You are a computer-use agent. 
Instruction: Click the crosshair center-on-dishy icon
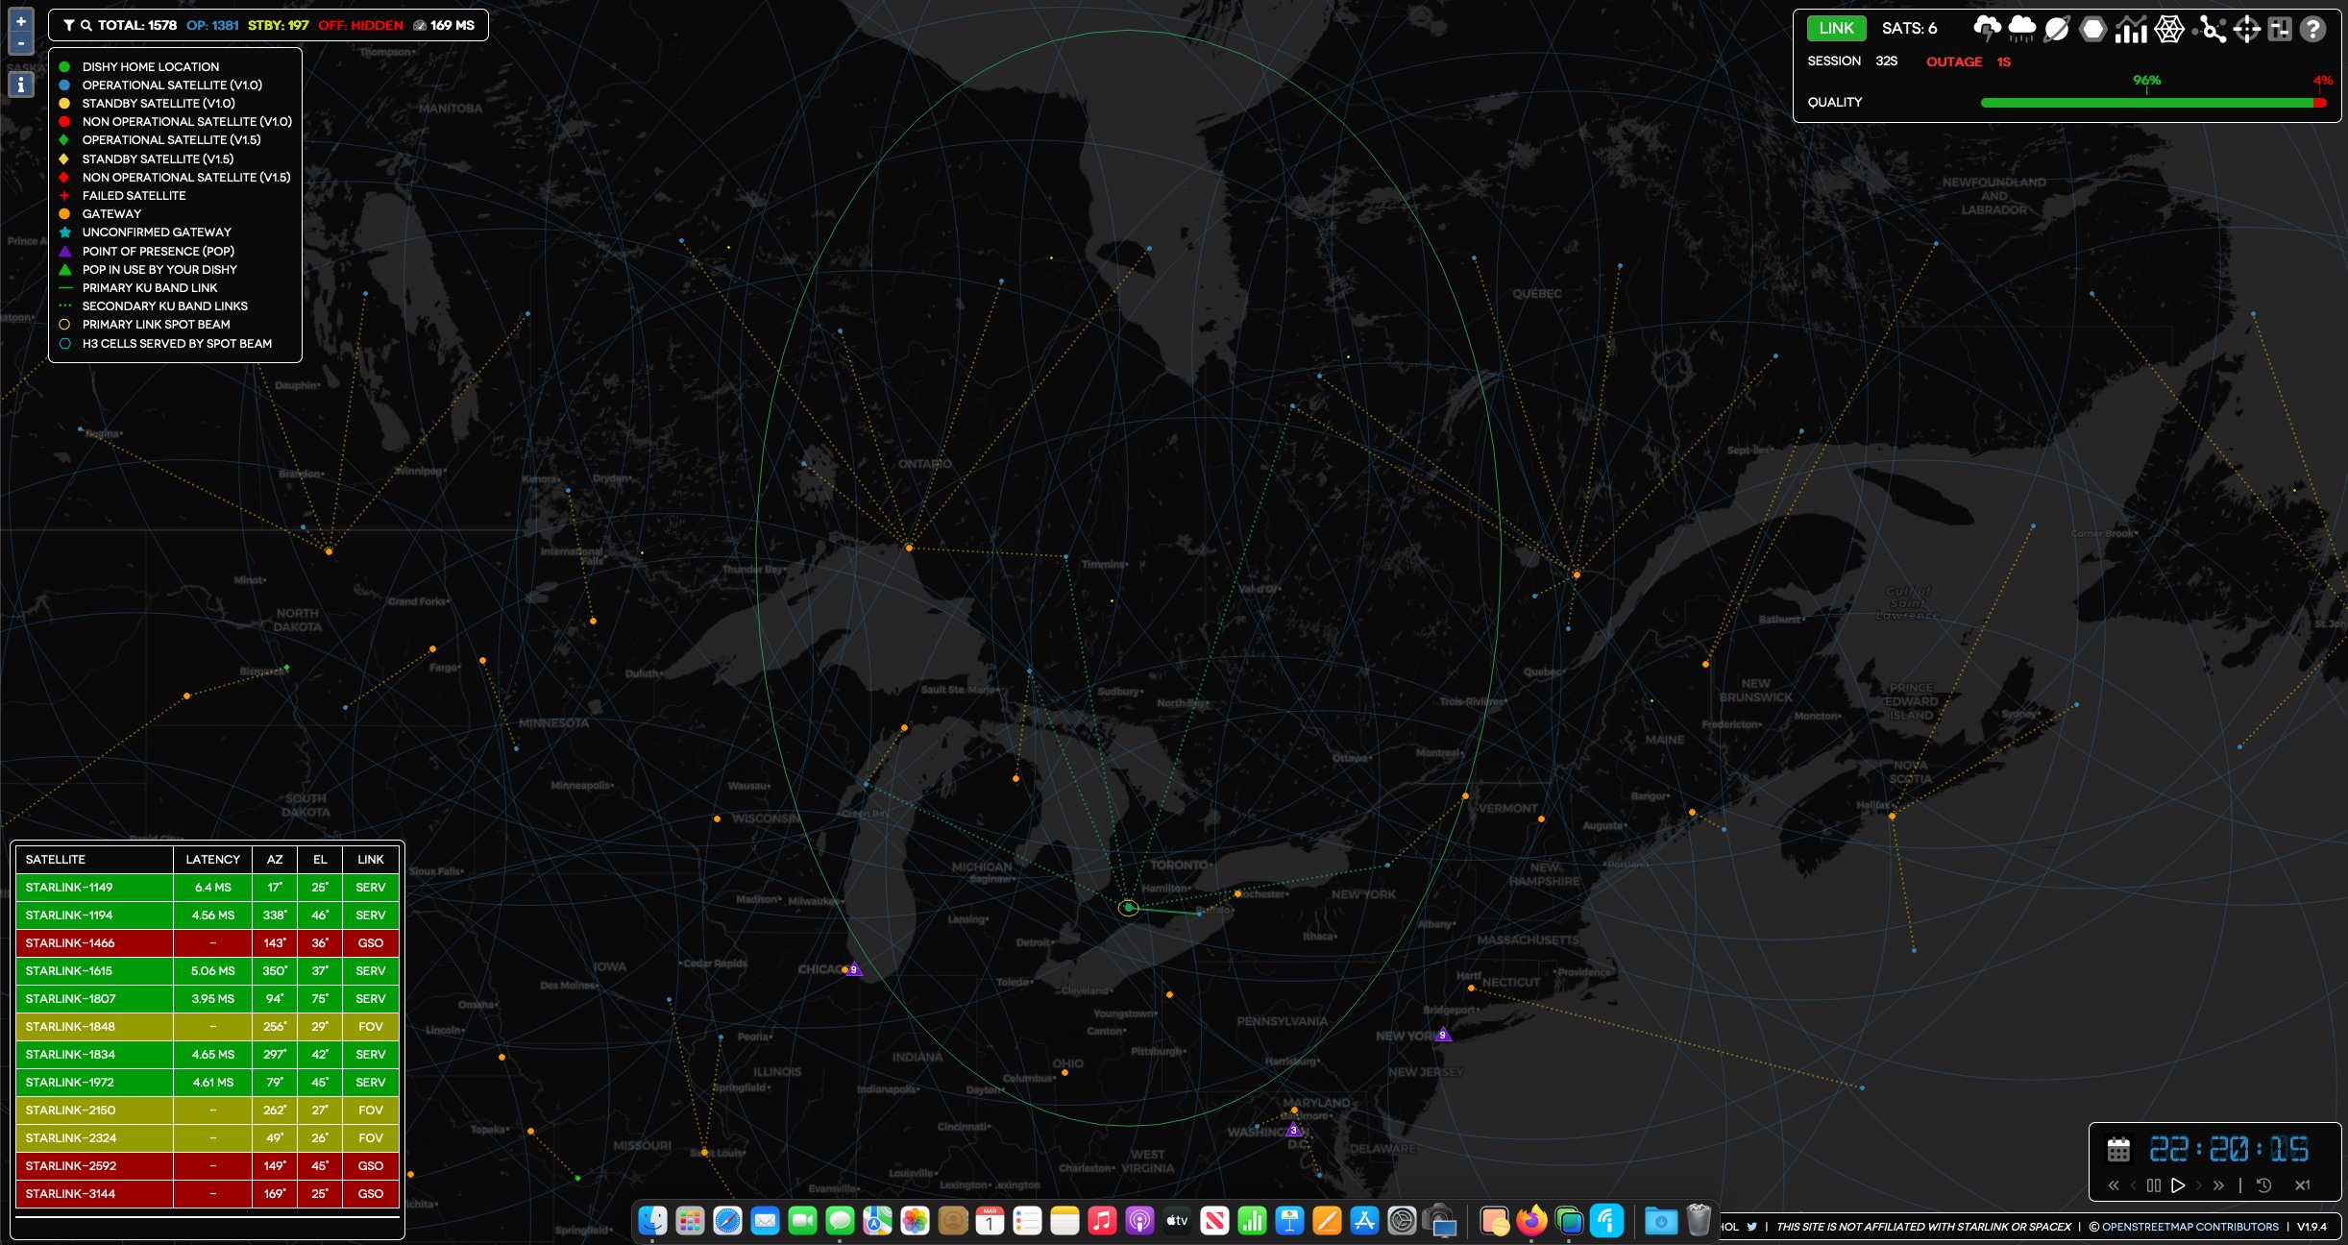[2246, 29]
